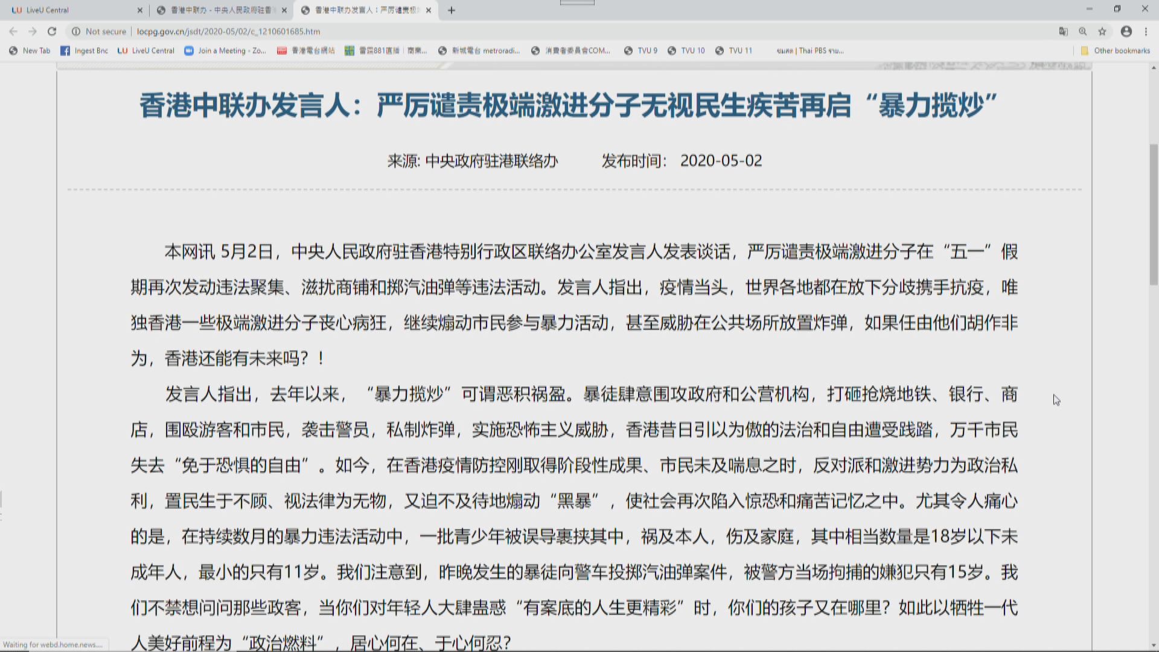The width and height of the screenshot is (1159, 652).
Task: Navigate back to the previous page
Action: pos(13,31)
